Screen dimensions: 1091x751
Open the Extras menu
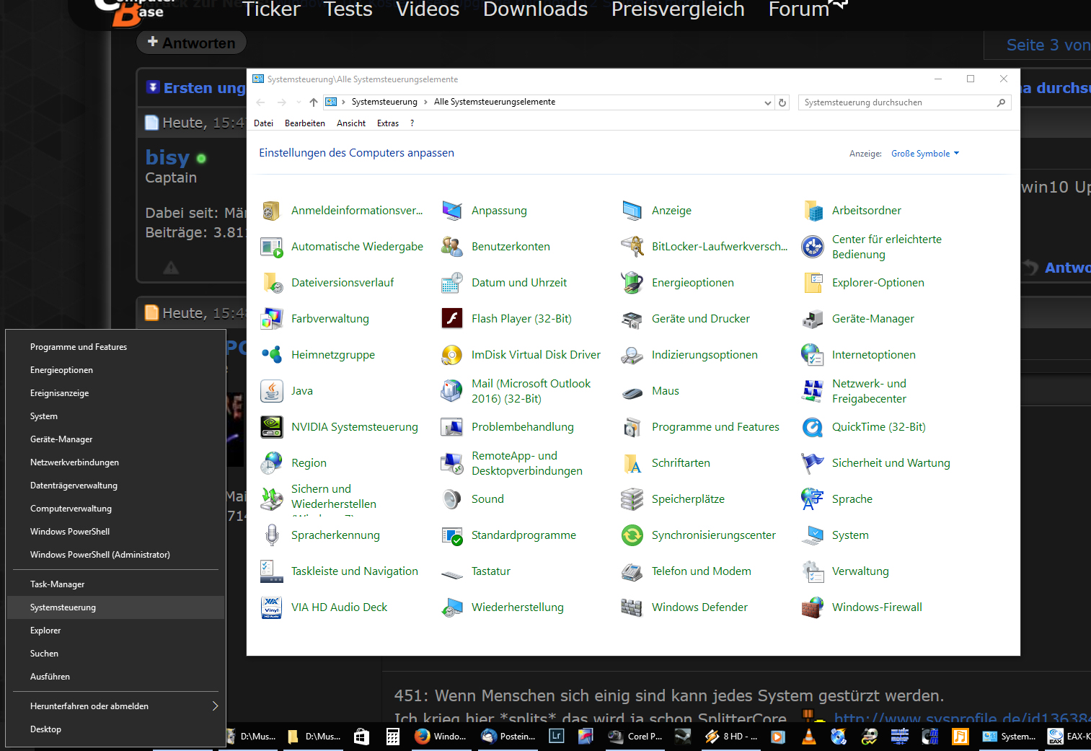[388, 123]
